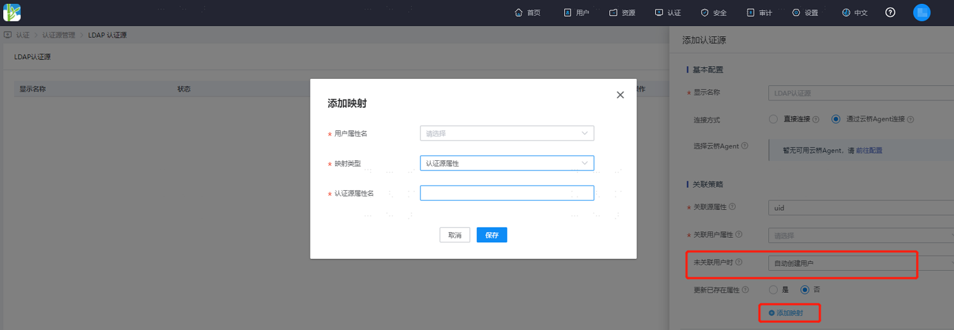Click the 认证 breadcrumb link
The image size is (954, 330).
23,35
